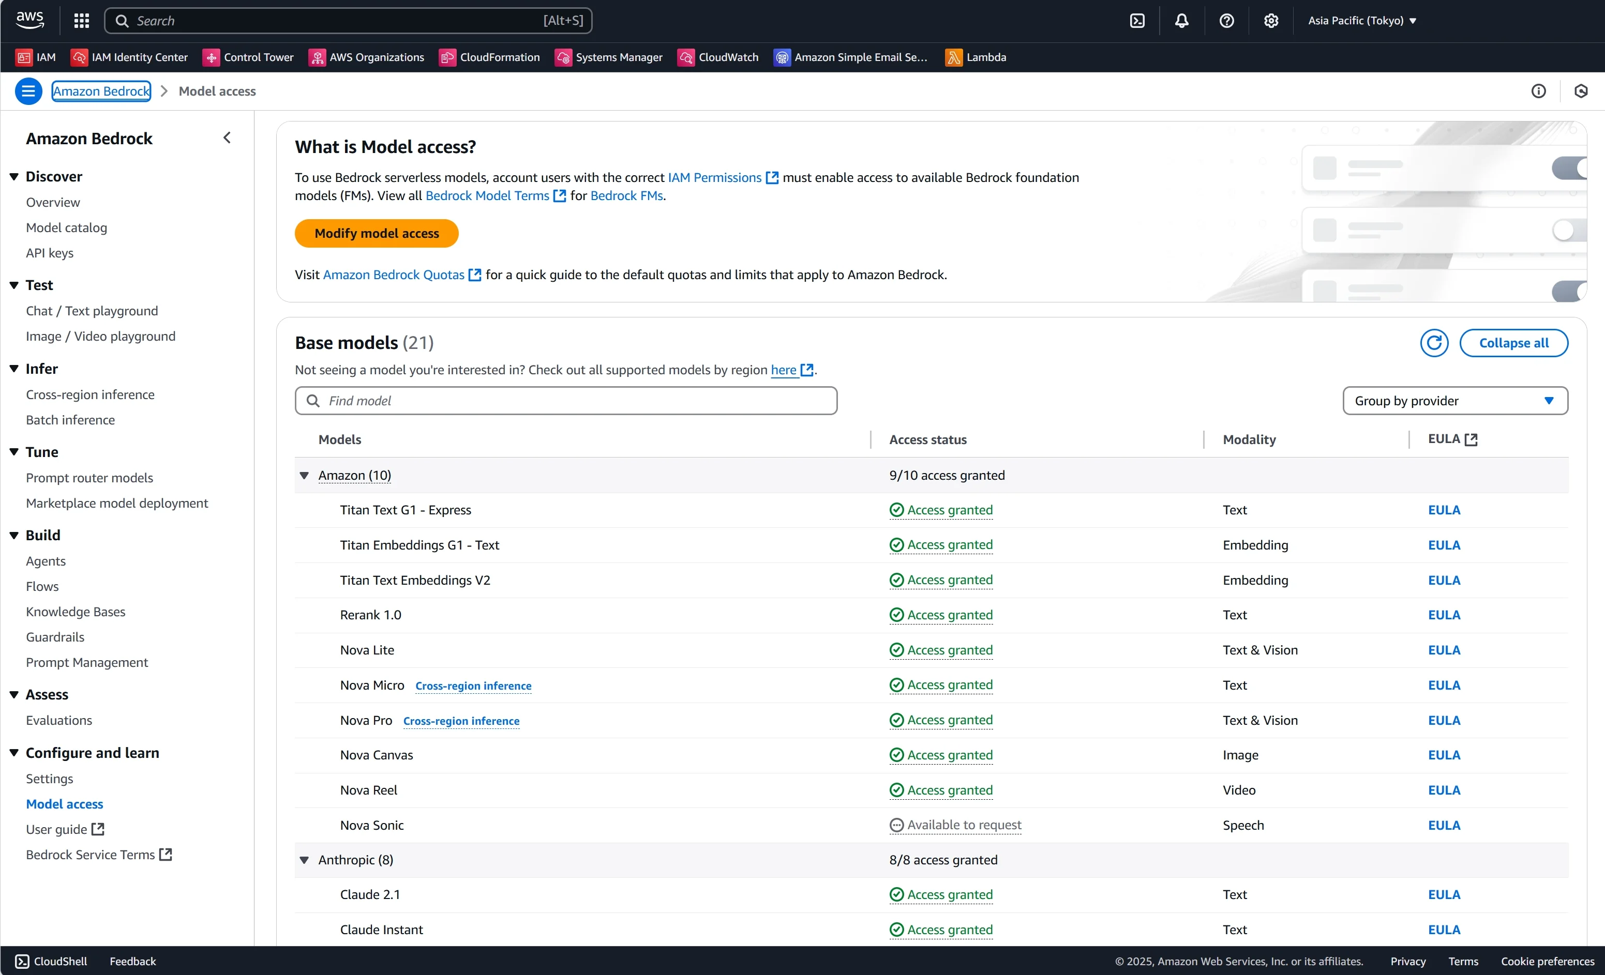1605x975 pixels.
Task: Open the User guide external link
Action: [65, 830]
